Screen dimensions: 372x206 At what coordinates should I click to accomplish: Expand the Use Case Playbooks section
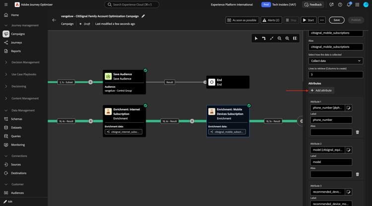pyautogui.click(x=6, y=74)
